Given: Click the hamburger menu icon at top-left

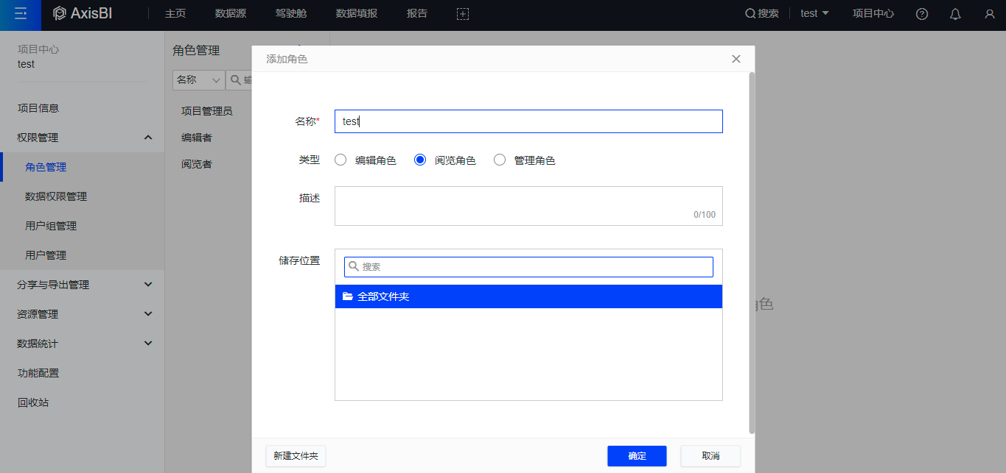Looking at the screenshot, I should (x=21, y=14).
